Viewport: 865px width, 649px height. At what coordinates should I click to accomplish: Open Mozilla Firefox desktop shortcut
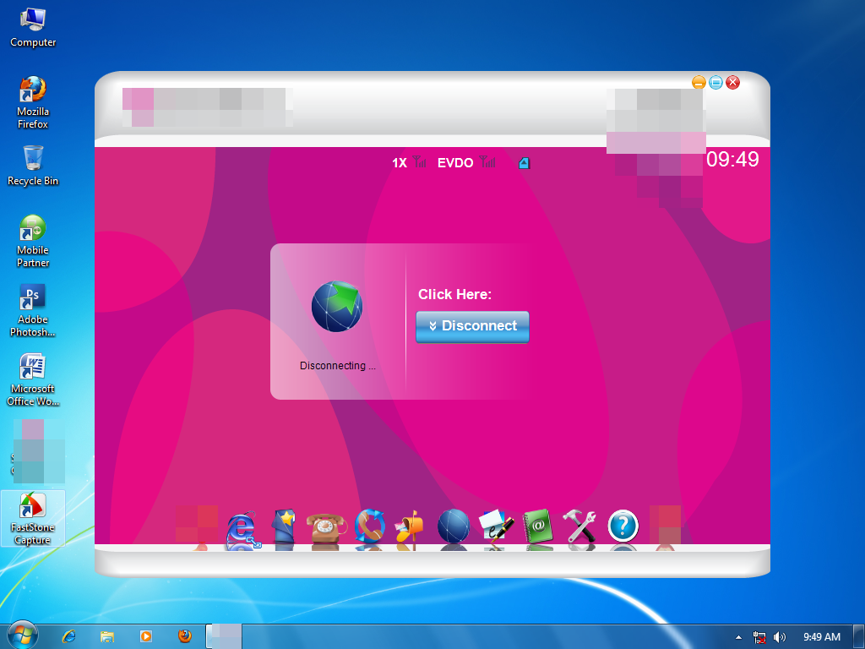coord(33,102)
